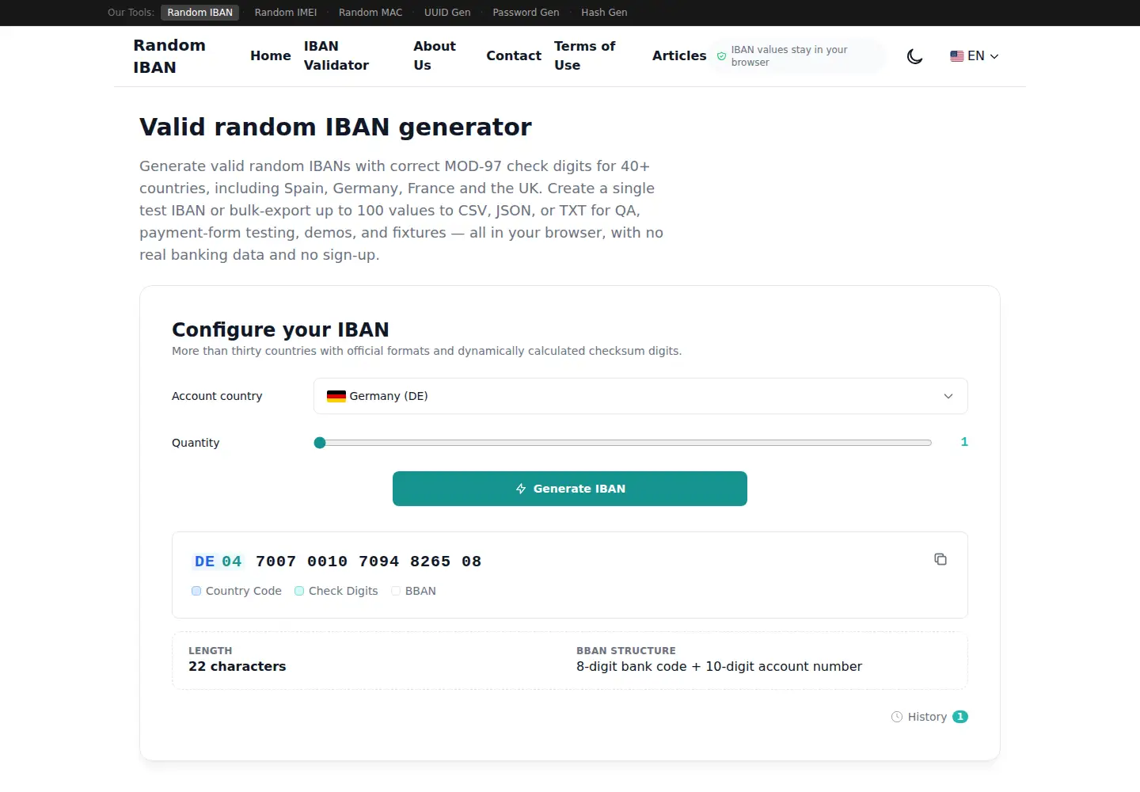The width and height of the screenshot is (1140, 792).
Task: Click the BBAN group 7007
Action: 275,562
